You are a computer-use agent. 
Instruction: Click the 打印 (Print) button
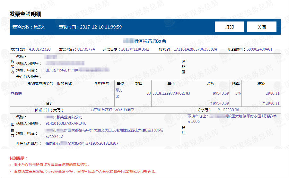click(x=229, y=27)
